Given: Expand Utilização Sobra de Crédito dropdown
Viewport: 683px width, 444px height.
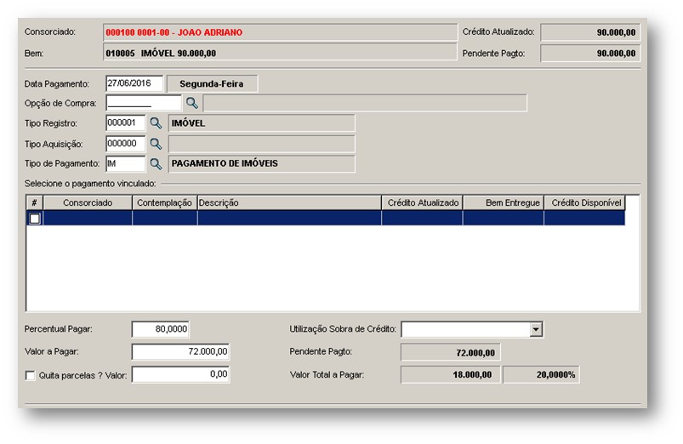Looking at the screenshot, I should tap(536, 329).
